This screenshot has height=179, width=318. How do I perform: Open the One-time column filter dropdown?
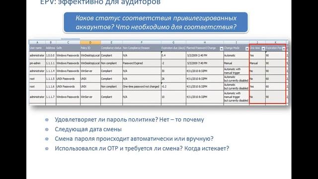(x=263, y=49)
